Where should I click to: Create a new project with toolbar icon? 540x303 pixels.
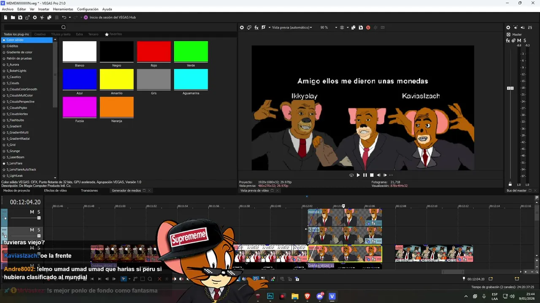tap(6, 17)
